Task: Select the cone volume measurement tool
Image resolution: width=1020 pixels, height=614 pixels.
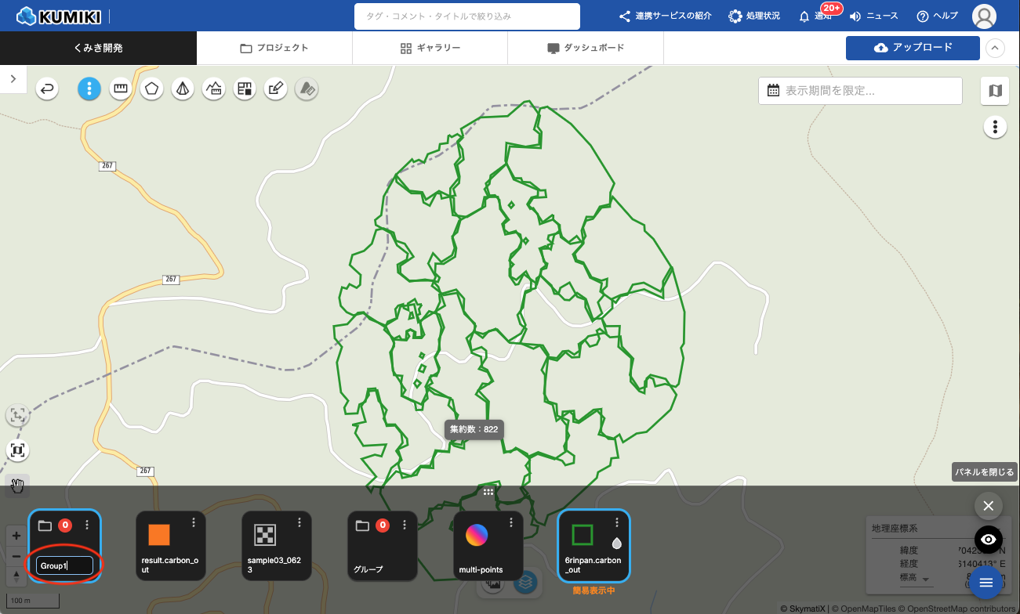Action: pos(183,89)
